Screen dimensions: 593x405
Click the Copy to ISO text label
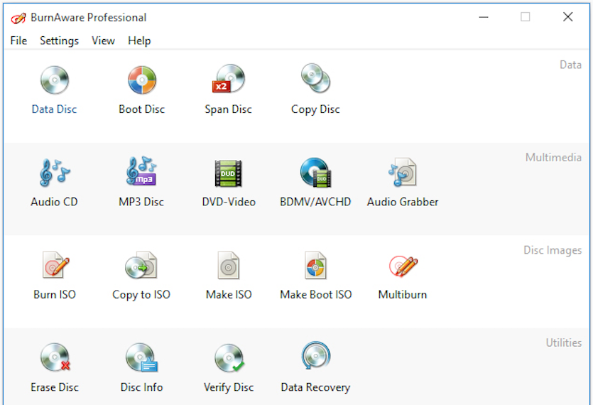click(x=141, y=295)
